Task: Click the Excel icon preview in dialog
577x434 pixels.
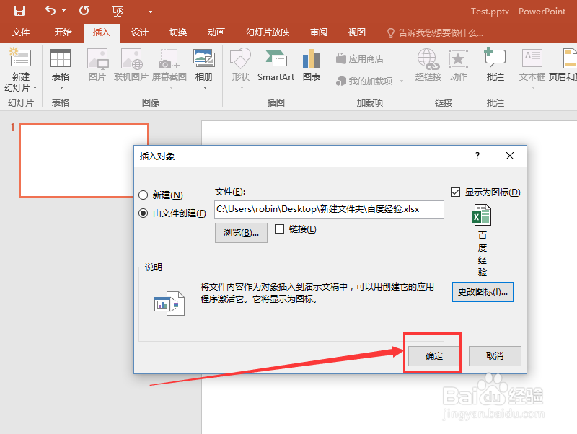Action: tap(481, 215)
